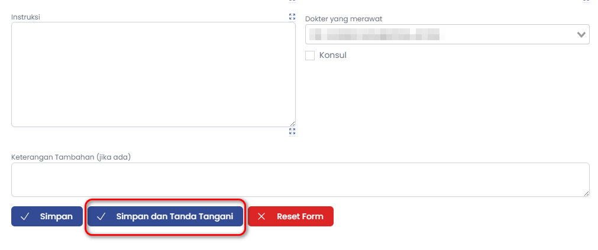Click Keterangan Tambahan (jika ada) label
Screen dimensions: 598x250
click(71, 157)
